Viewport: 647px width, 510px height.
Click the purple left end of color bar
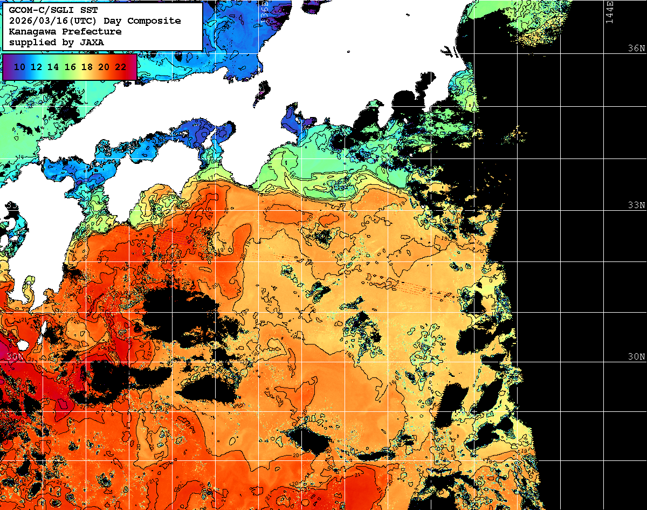point(7,67)
